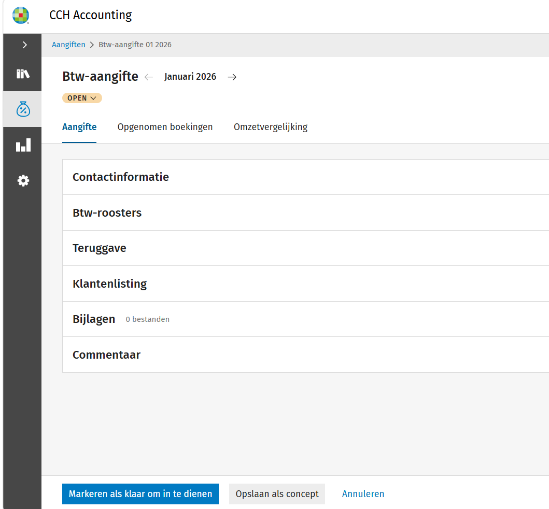Screen dimensions: 549x509
Task: Expand the Contactinformatie section
Action: [306, 177]
